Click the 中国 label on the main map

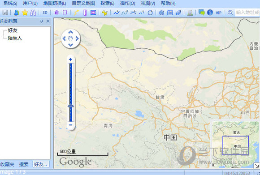(170, 137)
